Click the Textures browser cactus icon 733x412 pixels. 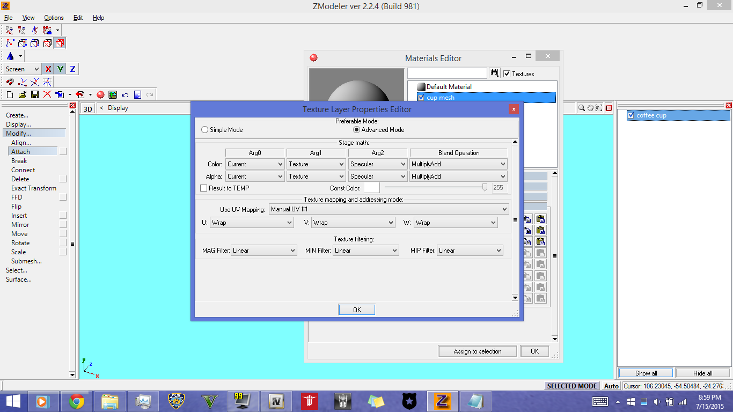coord(113,95)
